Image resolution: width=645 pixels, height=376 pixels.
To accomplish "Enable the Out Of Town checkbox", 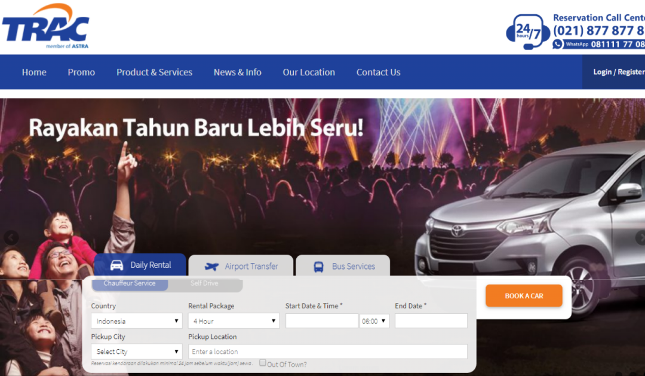I will [262, 362].
